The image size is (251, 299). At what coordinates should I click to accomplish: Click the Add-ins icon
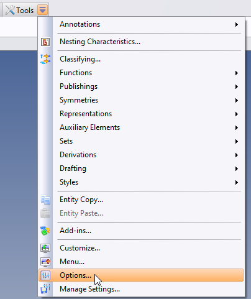(45, 231)
